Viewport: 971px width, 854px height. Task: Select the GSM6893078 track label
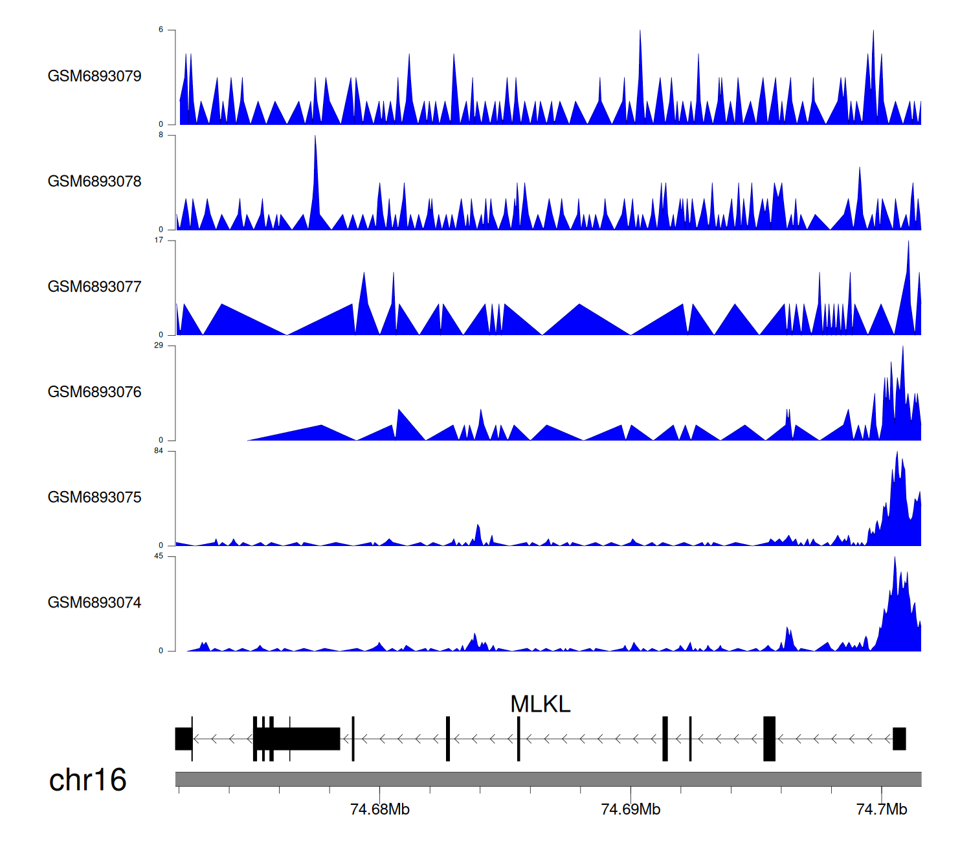pyautogui.click(x=95, y=182)
